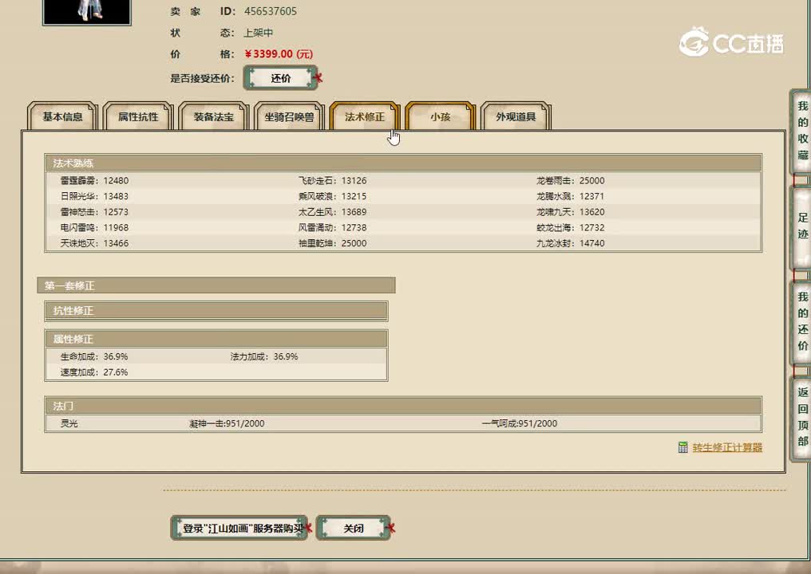Click the calculator icon beside 转生修正计算器
This screenshot has width=811, height=574.
[x=682, y=447]
